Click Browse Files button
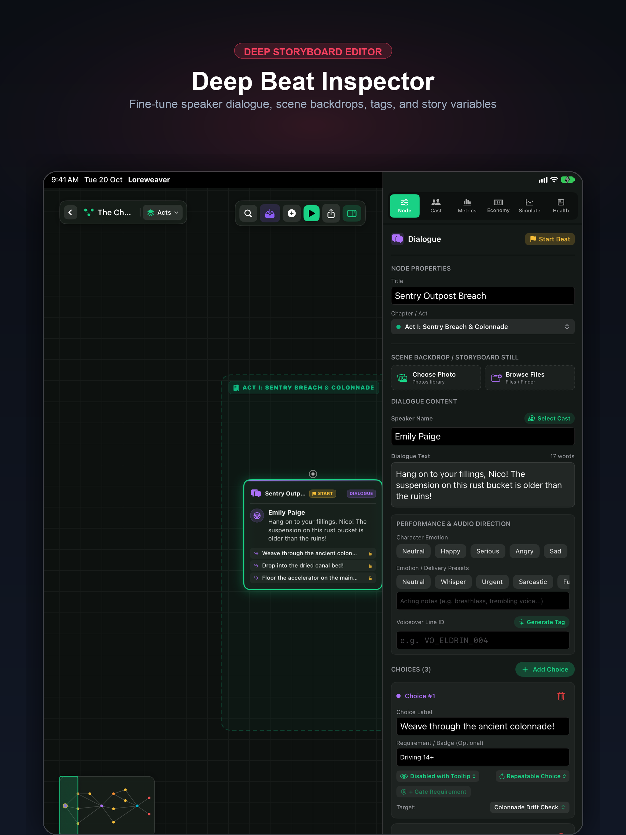The height and width of the screenshot is (835, 626). (x=530, y=377)
